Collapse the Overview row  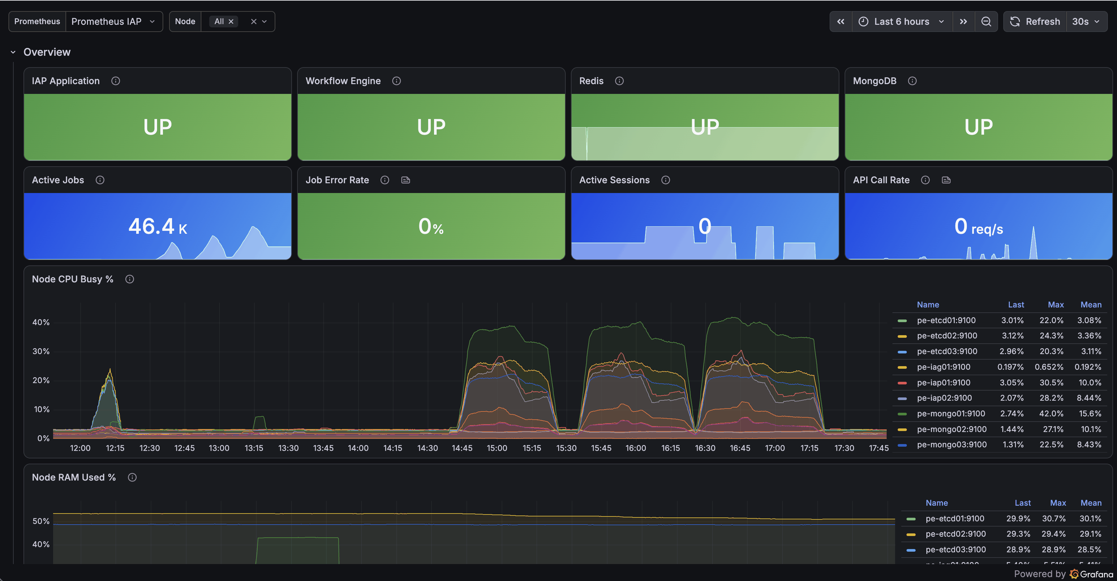tap(13, 52)
